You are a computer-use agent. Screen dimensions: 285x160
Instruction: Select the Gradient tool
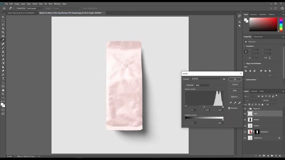3,63
